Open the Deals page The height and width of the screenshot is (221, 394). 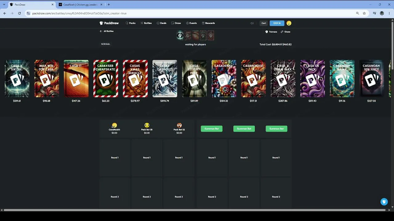click(162, 23)
